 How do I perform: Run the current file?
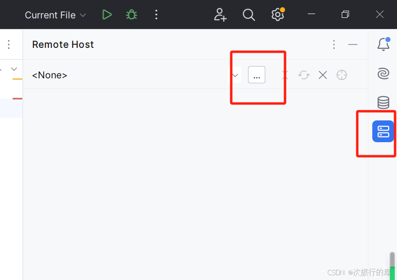[107, 15]
